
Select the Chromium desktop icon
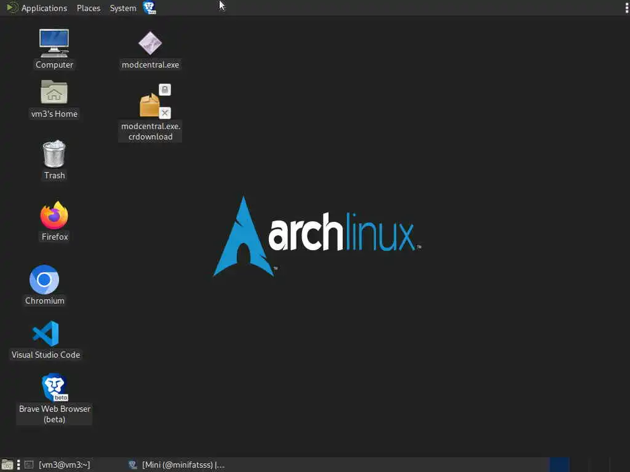44,280
